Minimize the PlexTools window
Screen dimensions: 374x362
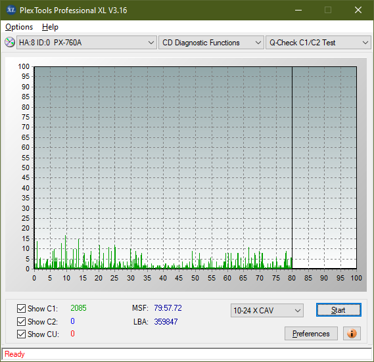click(x=298, y=10)
